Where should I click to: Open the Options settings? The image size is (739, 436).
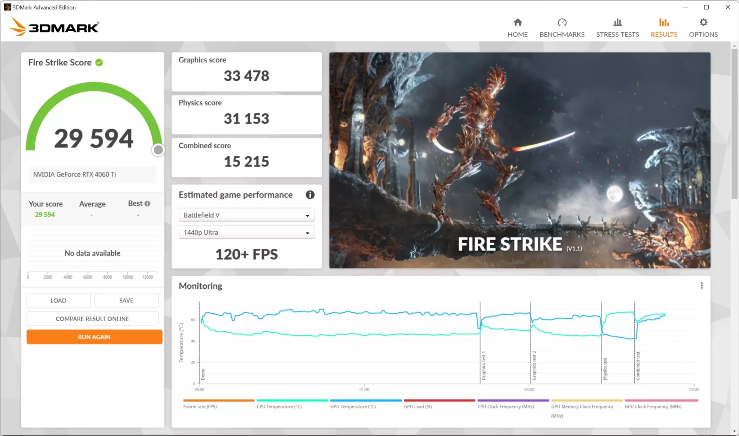(x=703, y=27)
